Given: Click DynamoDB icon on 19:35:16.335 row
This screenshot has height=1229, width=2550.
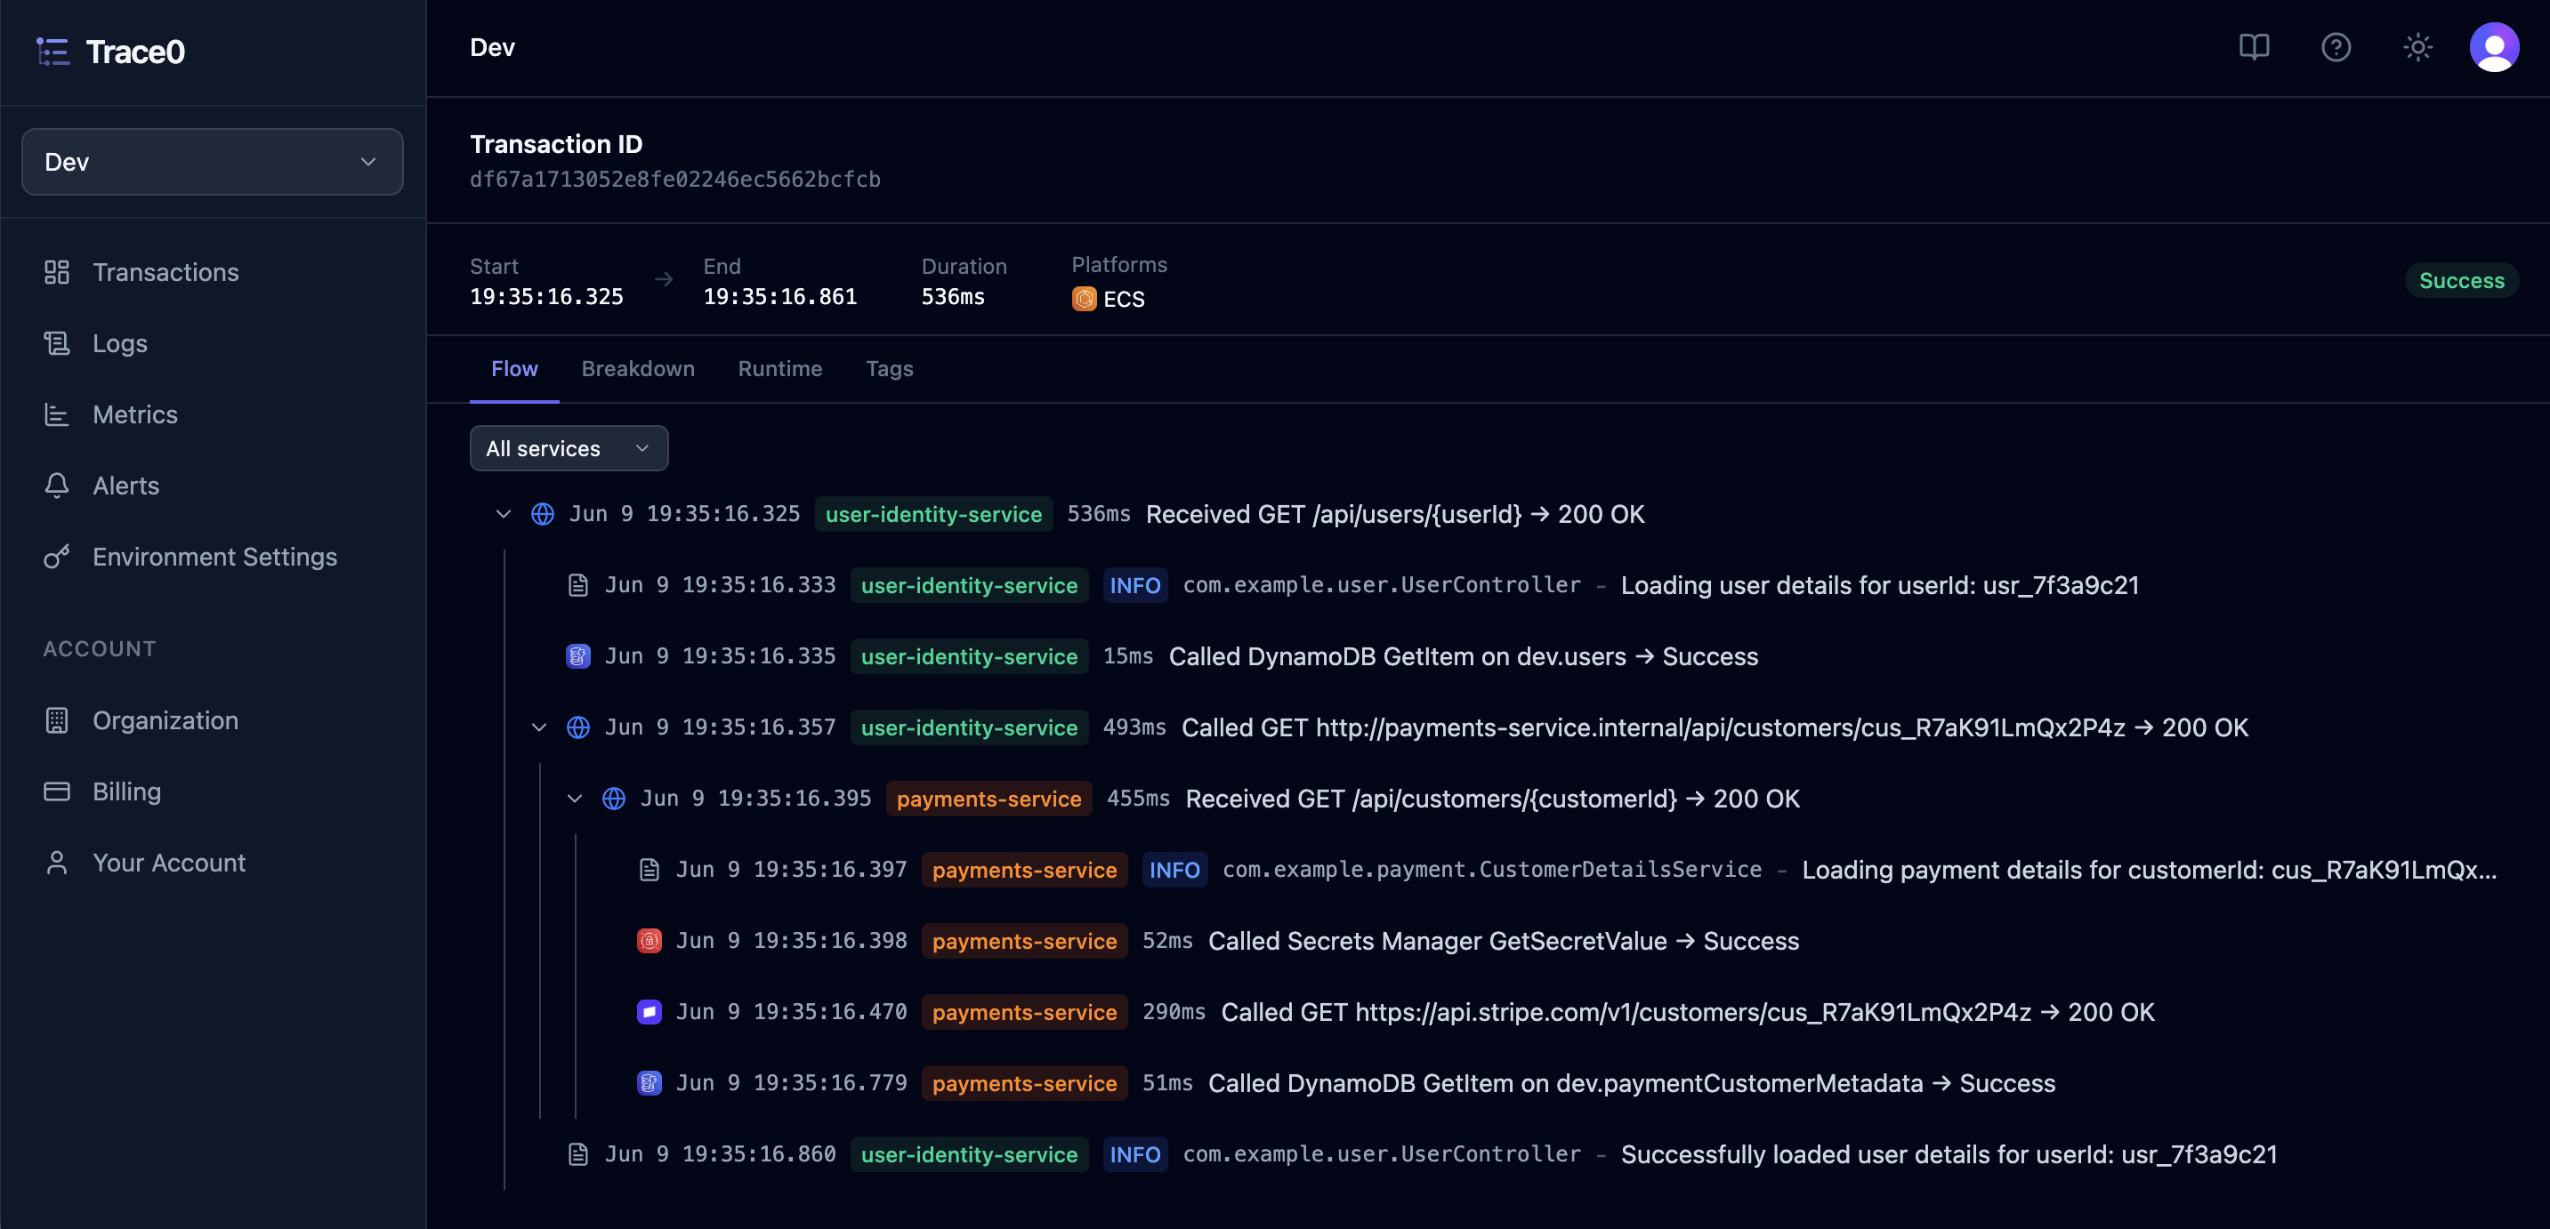Looking at the screenshot, I should click(x=578, y=657).
